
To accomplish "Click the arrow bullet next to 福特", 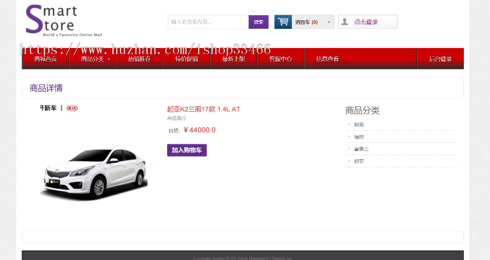I will pos(349,137).
